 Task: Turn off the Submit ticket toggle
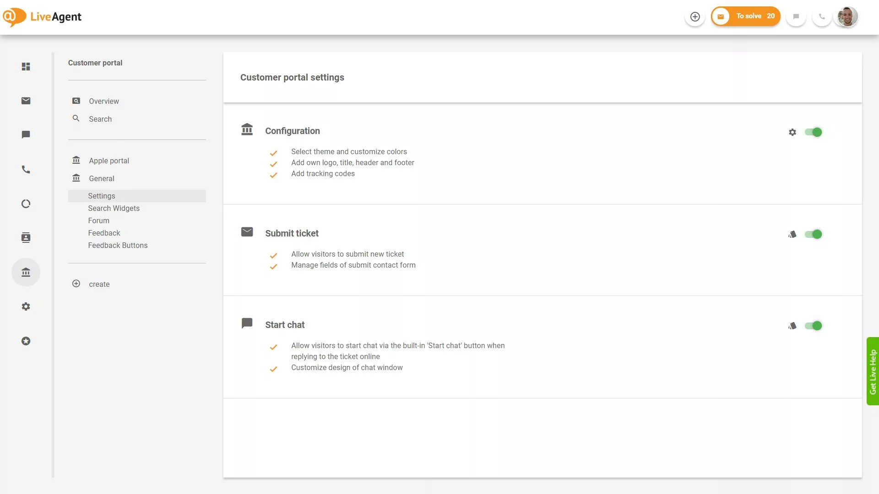(814, 234)
